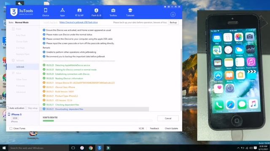This screenshot has height=151, width=270.
Task: Click the 'Checking dependent files' log line
Action: coord(61,104)
